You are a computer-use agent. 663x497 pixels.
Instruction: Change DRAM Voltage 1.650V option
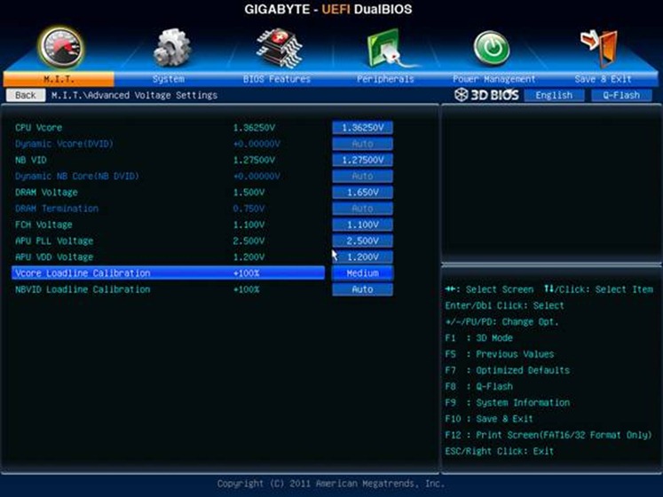point(362,193)
